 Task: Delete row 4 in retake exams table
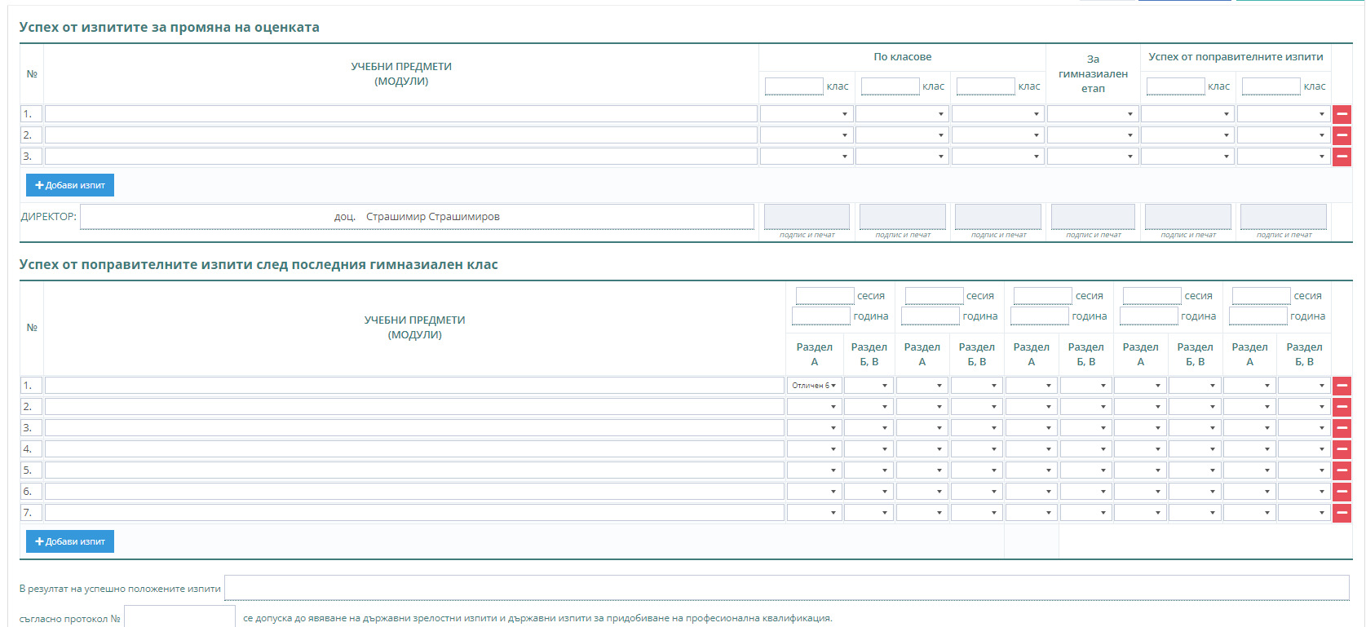[1342, 449]
